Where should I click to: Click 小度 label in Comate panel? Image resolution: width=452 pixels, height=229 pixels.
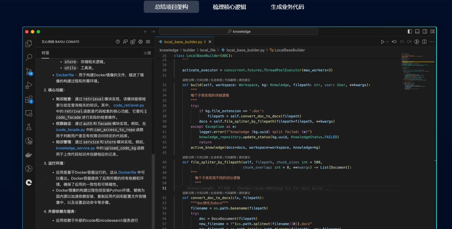click(147, 53)
